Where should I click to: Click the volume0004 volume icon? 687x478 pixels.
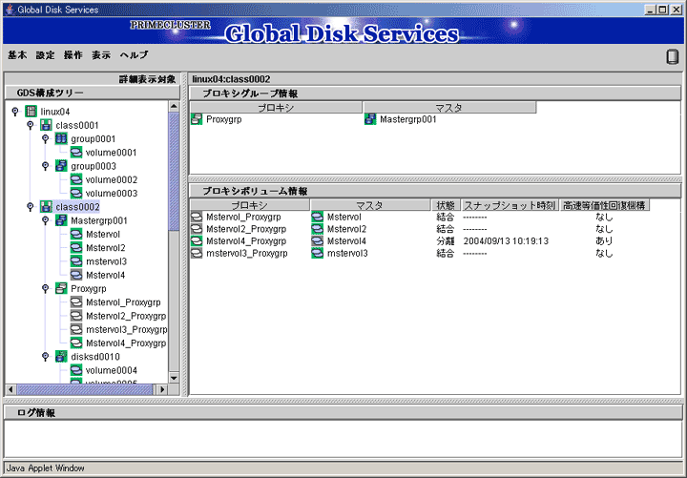pos(76,370)
